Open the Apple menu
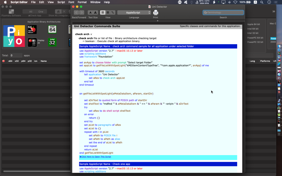 click(6, 2)
